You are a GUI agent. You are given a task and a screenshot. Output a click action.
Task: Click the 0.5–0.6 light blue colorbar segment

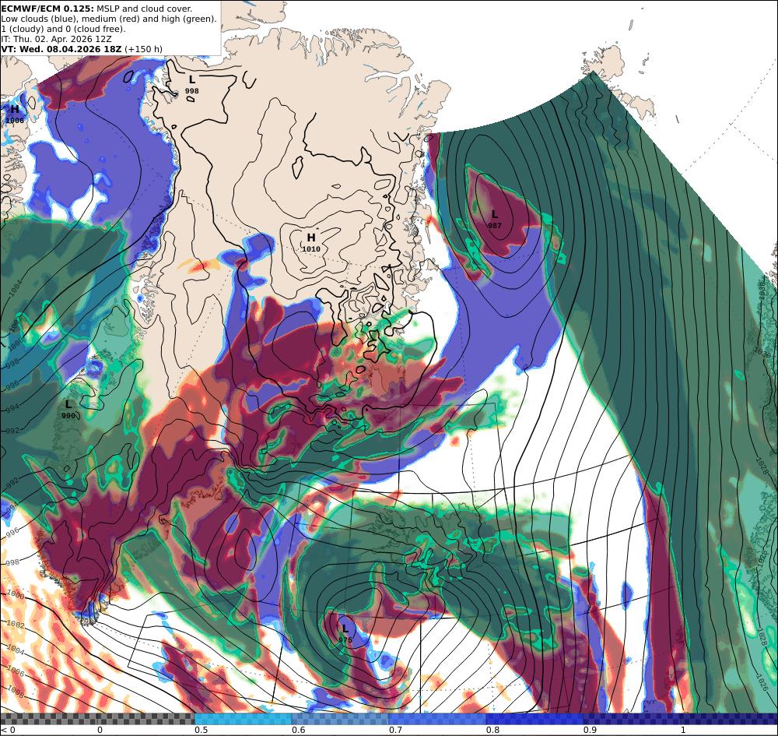(x=243, y=719)
